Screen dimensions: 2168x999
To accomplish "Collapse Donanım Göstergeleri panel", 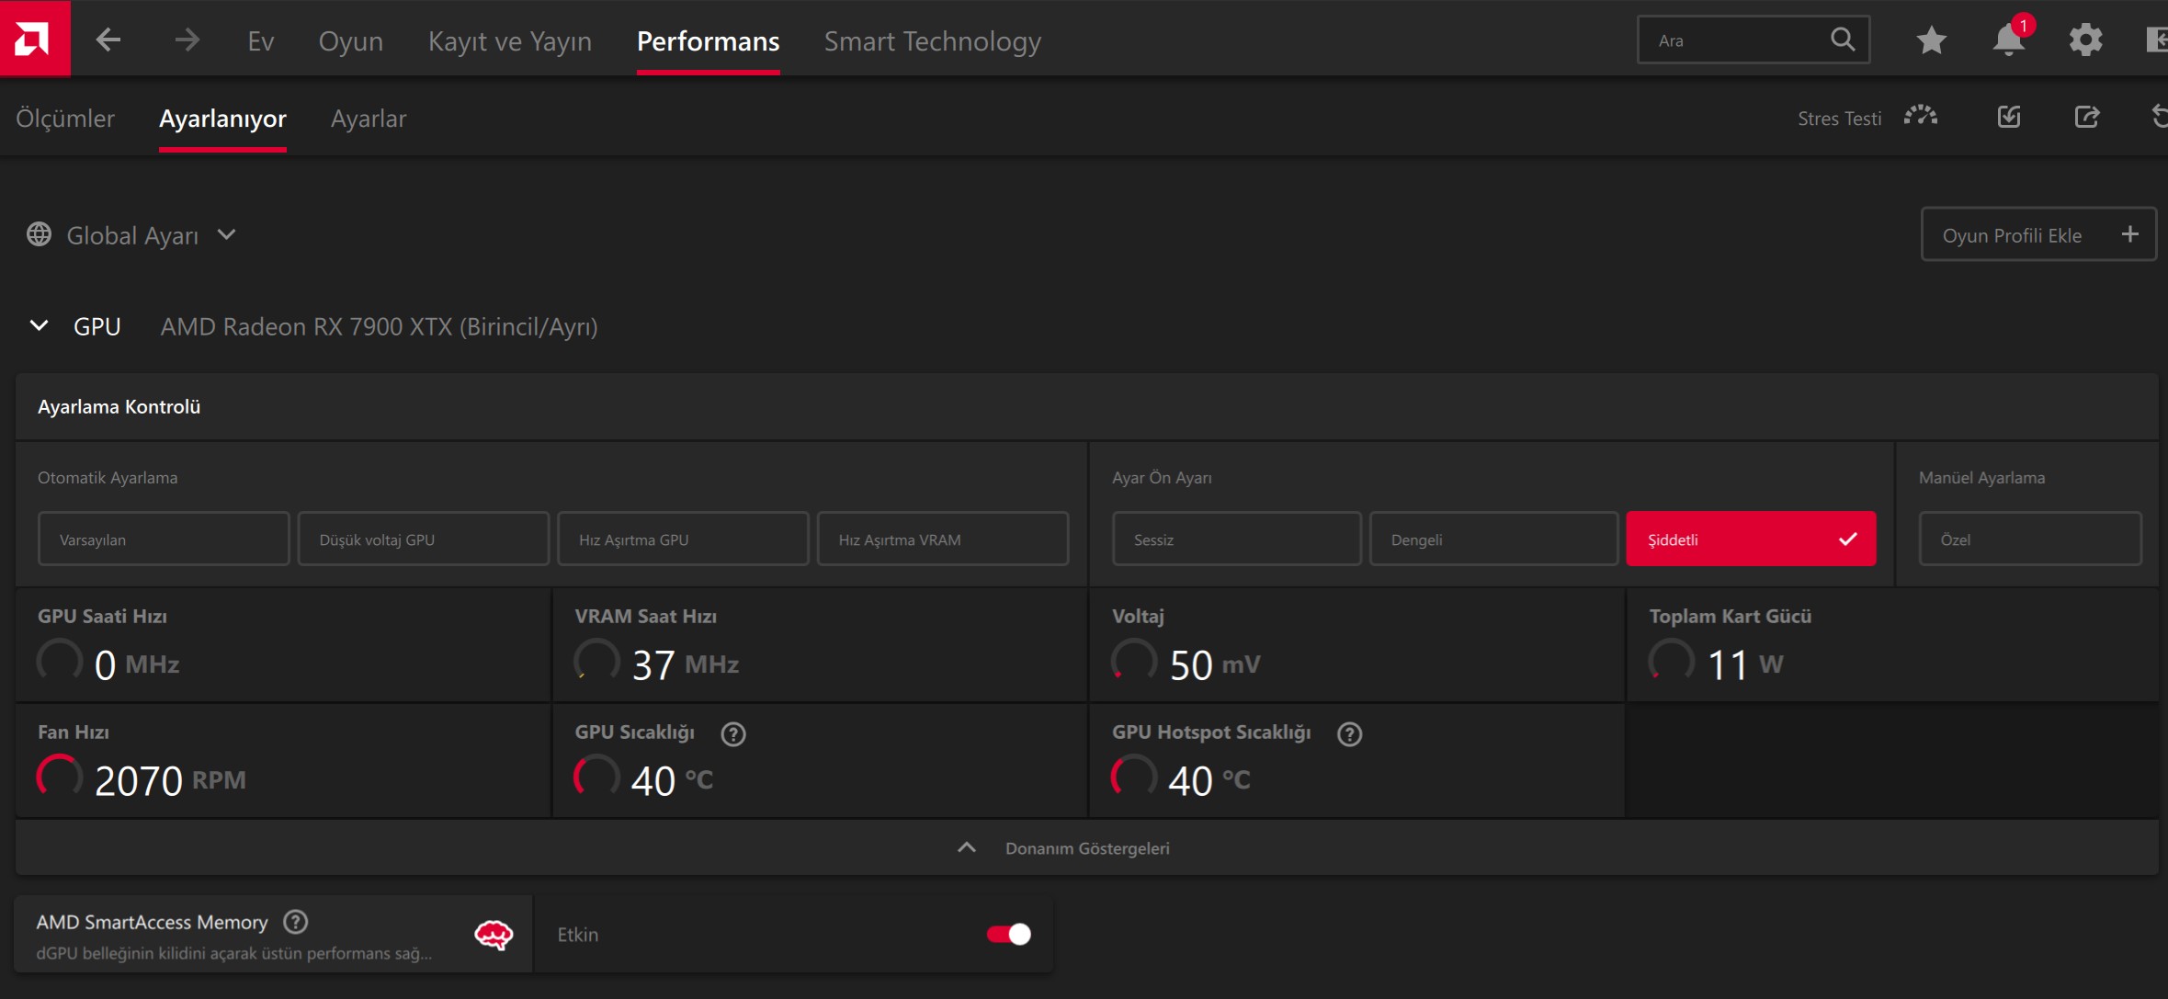I will tap(967, 847).
